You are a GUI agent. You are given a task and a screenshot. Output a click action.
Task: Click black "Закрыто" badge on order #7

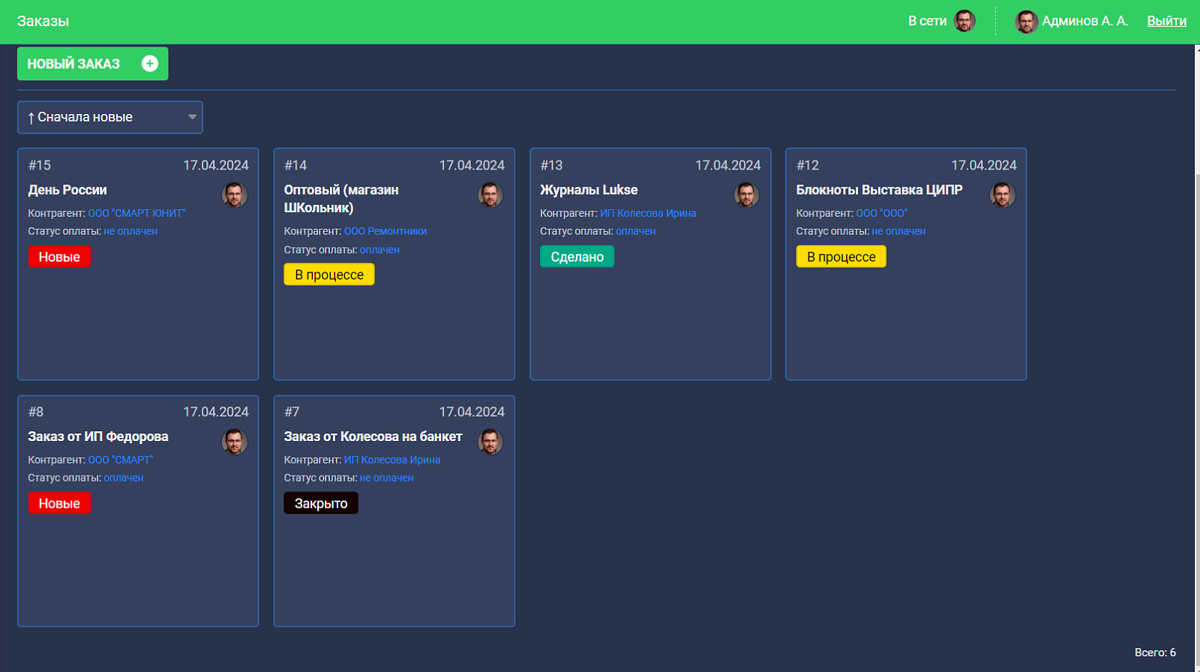pyautogui.click(x=321, y=503)
